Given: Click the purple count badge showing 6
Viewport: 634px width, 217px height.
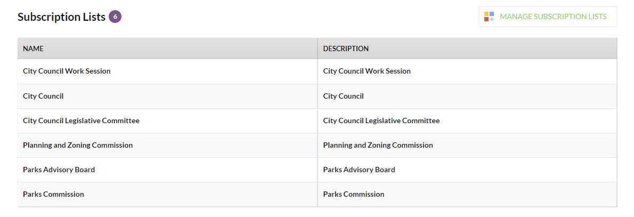Looking at the screenshot, I should point(115,17).
